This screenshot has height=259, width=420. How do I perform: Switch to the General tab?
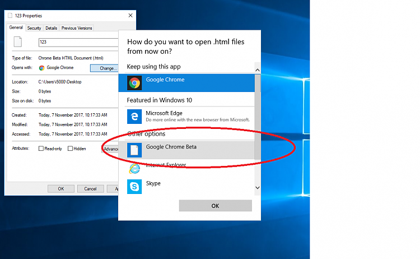coord(16,27)
